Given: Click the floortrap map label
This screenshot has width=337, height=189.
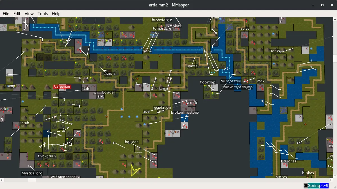Looking at the screenshot, I should 208,82.
